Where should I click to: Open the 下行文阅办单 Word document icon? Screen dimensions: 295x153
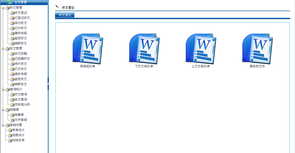tap(144, 48)
